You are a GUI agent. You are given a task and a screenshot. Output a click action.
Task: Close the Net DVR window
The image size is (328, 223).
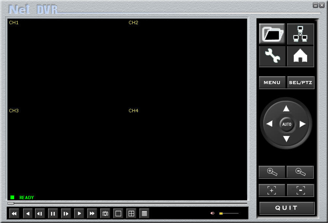(322, 5)
